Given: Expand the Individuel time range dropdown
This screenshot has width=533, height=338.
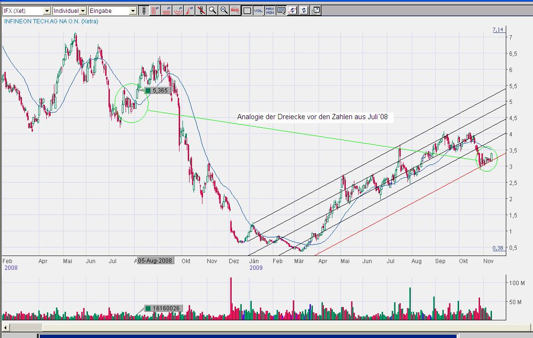Looking at the screenshot, I should [x=83, y=10].
